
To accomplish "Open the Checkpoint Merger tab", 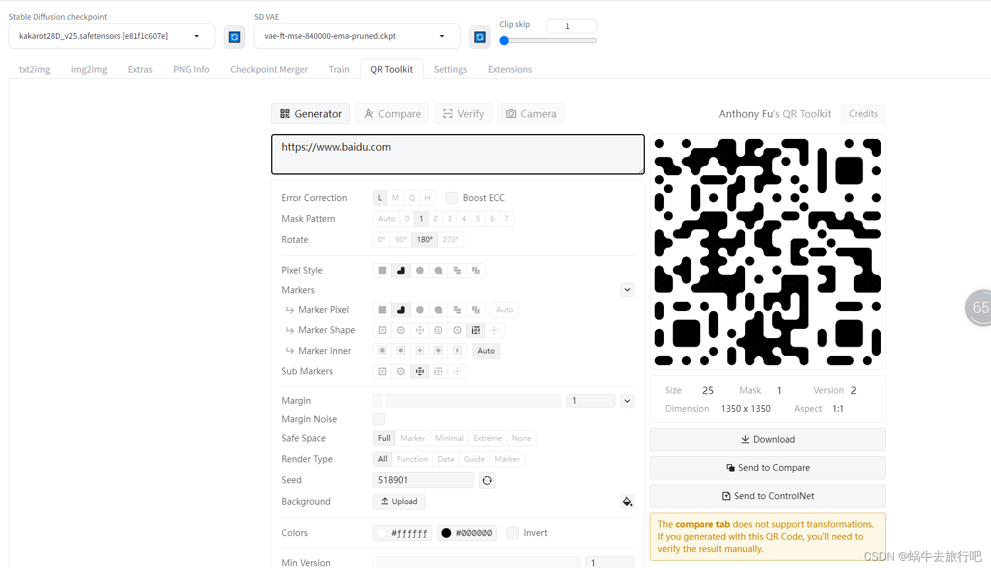I will click(269, 69).
